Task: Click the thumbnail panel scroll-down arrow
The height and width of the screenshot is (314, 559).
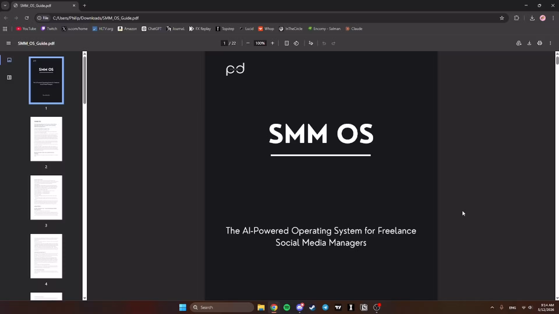Action: coord(85,298)
